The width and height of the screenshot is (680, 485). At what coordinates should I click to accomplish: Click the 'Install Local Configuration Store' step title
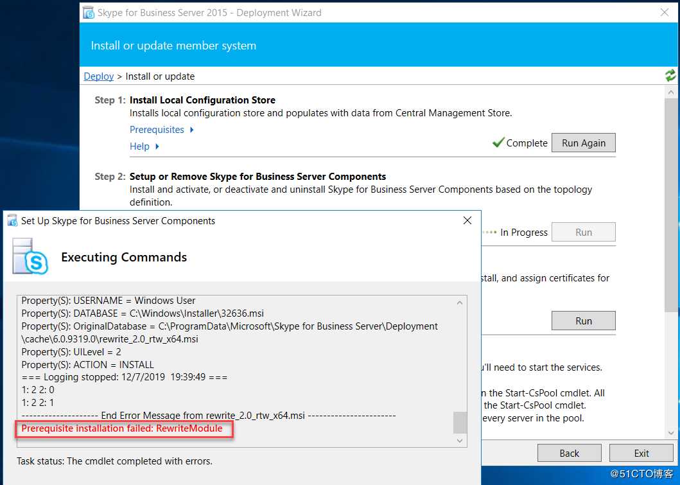point(202,100)
